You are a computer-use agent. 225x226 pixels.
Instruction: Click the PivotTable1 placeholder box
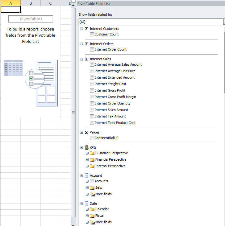tap(31, 19)
